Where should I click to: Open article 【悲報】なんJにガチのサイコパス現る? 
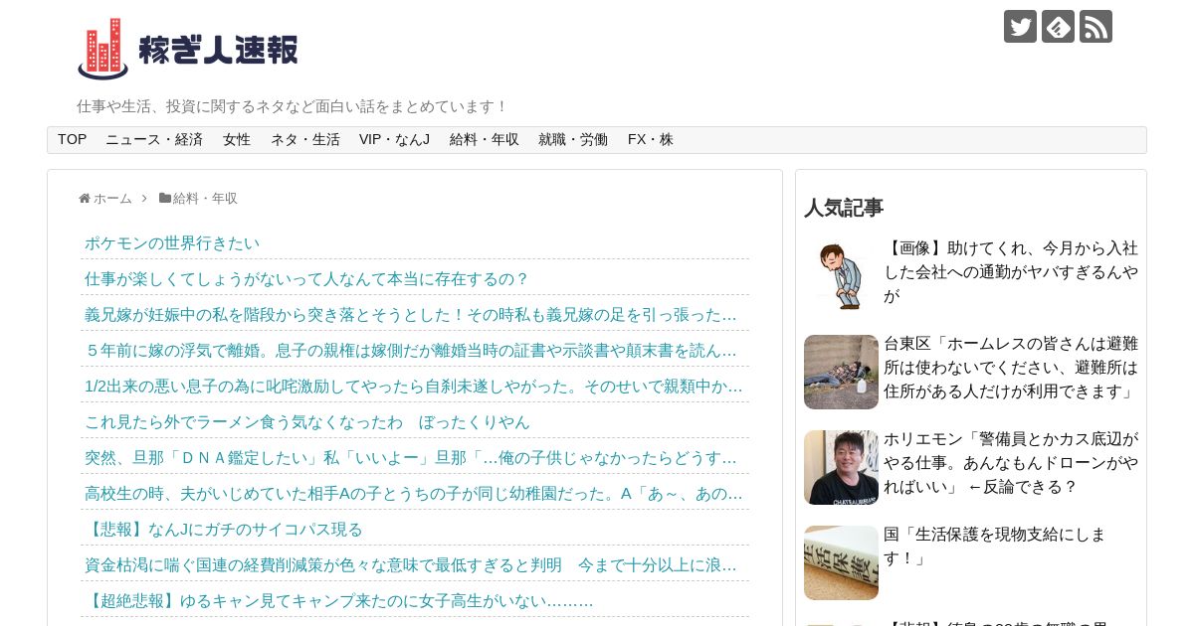224,530
